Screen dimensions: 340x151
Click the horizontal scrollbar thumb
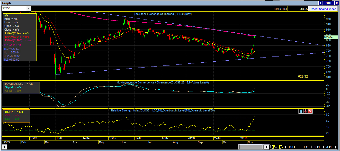point(251,147)
